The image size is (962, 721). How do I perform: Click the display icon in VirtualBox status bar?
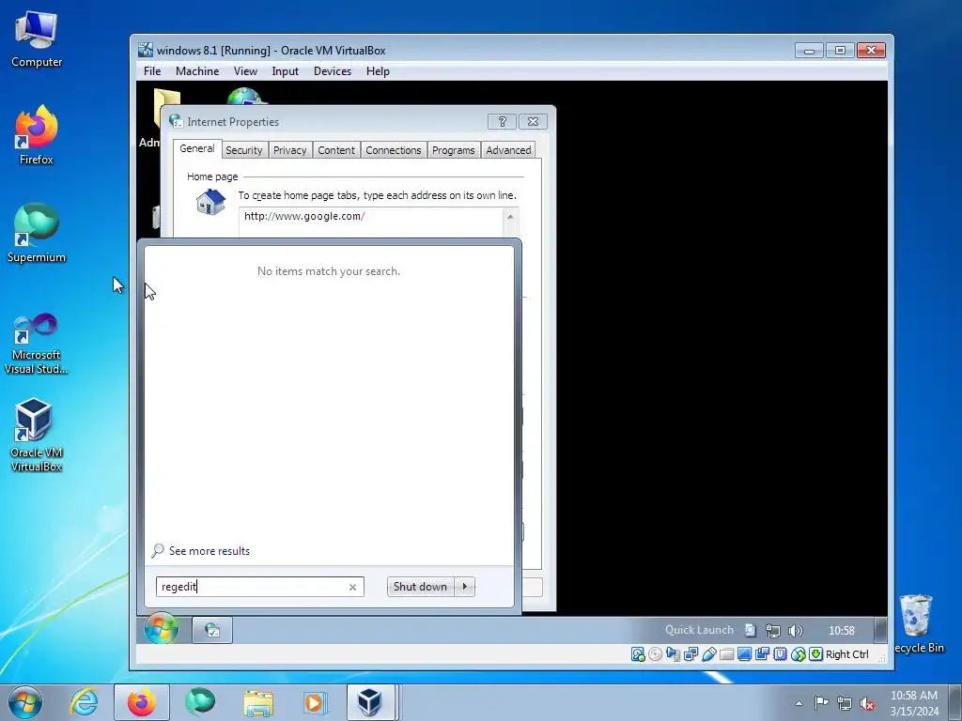[x=744, y=654]
